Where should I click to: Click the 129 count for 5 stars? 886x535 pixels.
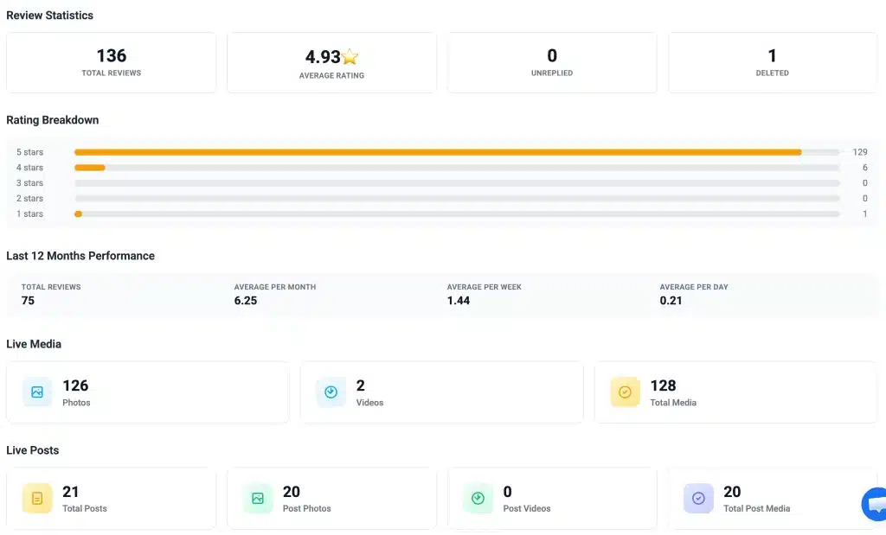click(x=860, y=152)
